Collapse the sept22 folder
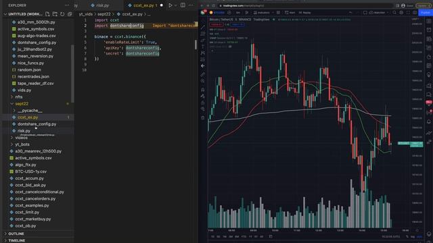433x243 pixels. (12, 104)
